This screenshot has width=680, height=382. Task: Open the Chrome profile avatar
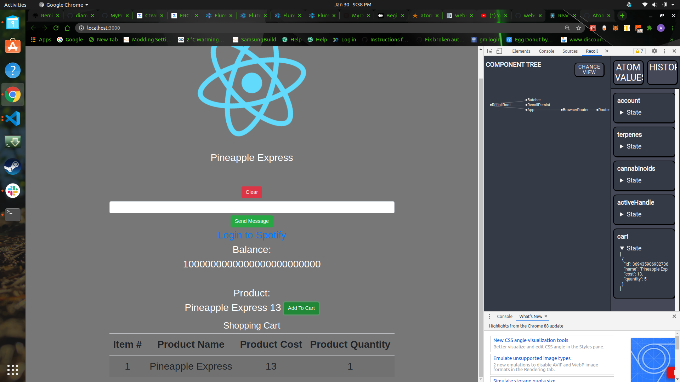point(661,28)
